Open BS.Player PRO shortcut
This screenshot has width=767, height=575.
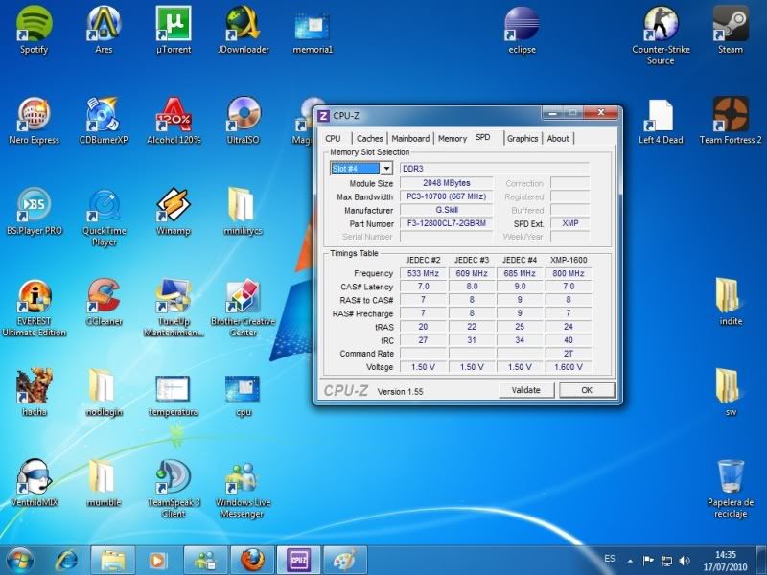[x=34, y=211]
